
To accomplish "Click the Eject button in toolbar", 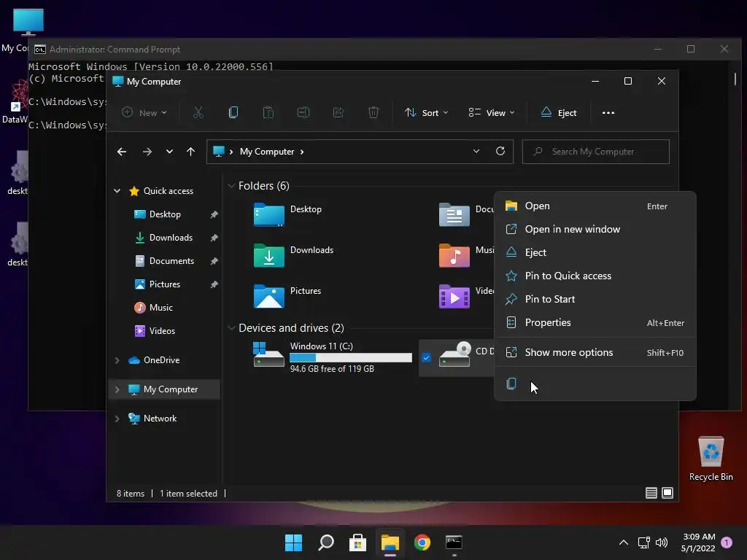I will (x=559, y=113).
